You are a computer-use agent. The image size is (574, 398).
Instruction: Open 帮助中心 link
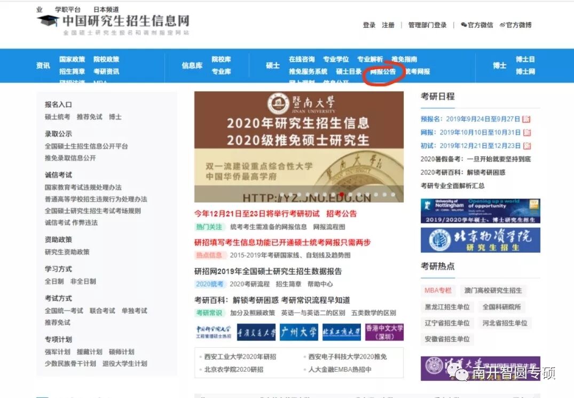320,284
